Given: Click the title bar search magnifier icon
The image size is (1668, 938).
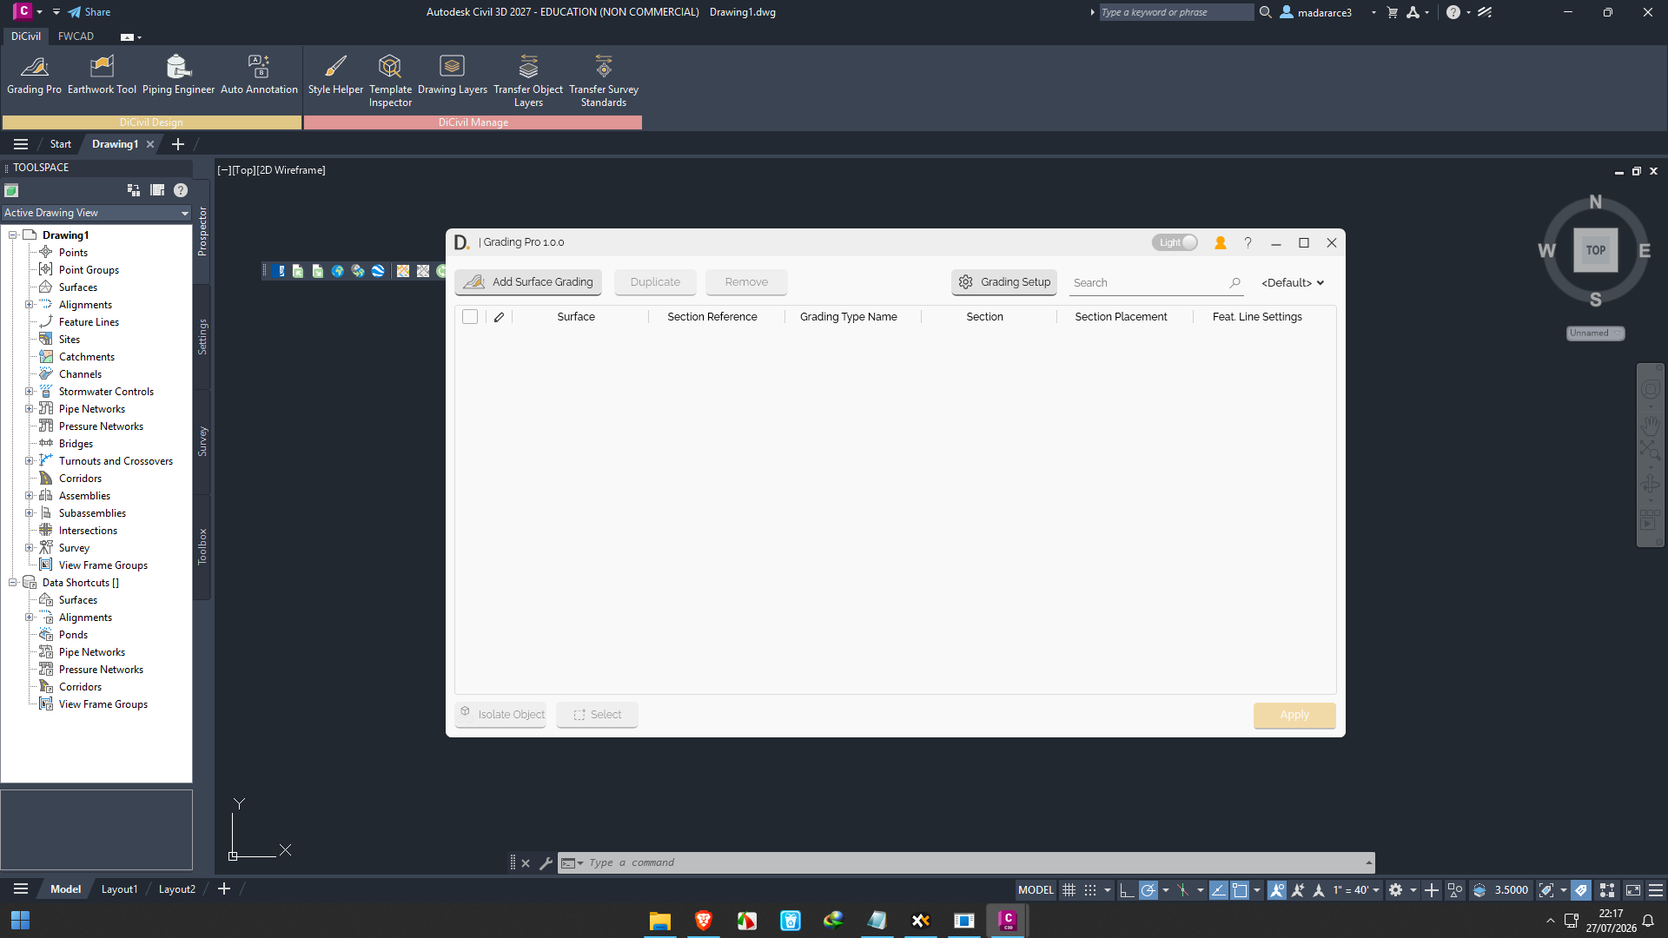Looking at the screenshot, I should 1266,12.
